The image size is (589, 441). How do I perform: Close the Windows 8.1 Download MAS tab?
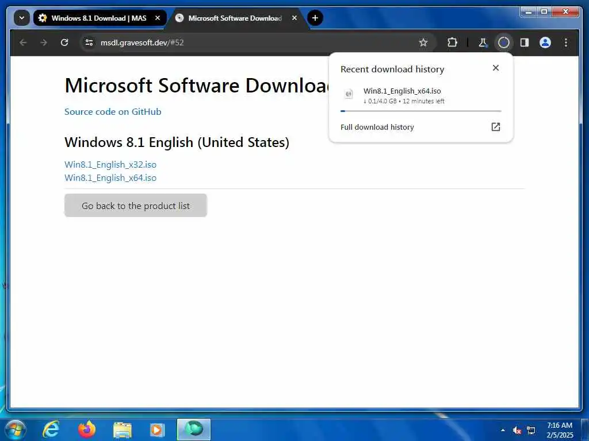[x=158, y=18]
